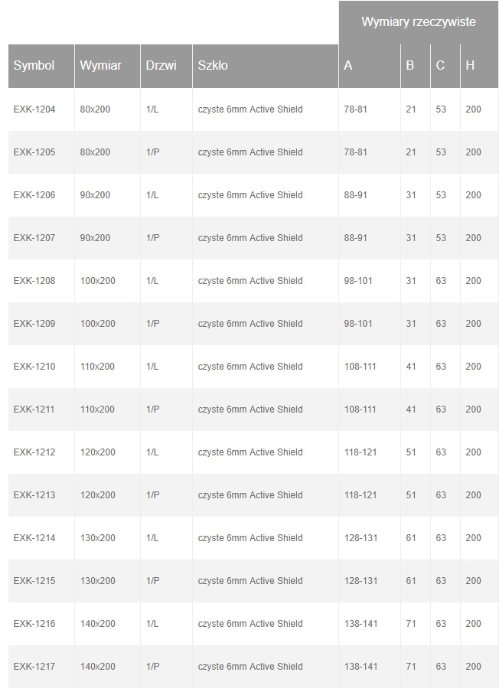Click the column A header
Screen dimensions: 499x695
[348, 66]
